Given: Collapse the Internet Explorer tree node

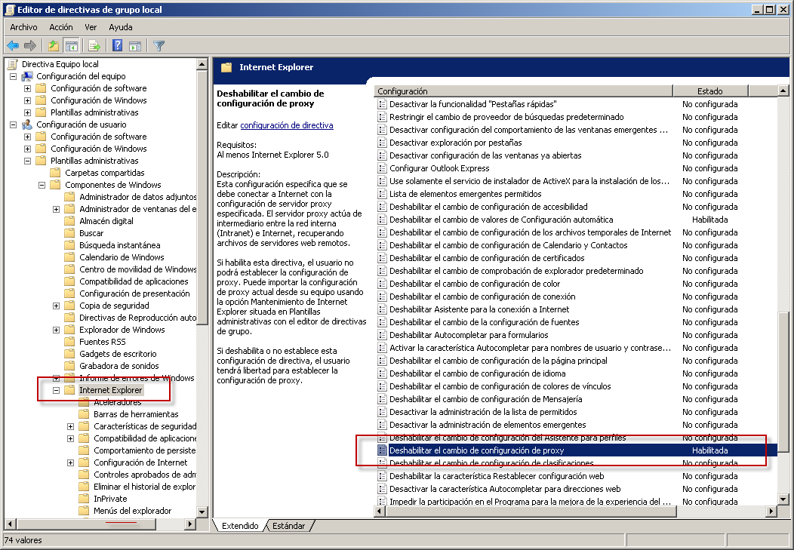Looking at the screenshot, I should point(56,391).
